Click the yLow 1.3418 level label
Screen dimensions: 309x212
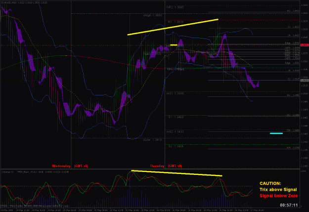[153, 140]
